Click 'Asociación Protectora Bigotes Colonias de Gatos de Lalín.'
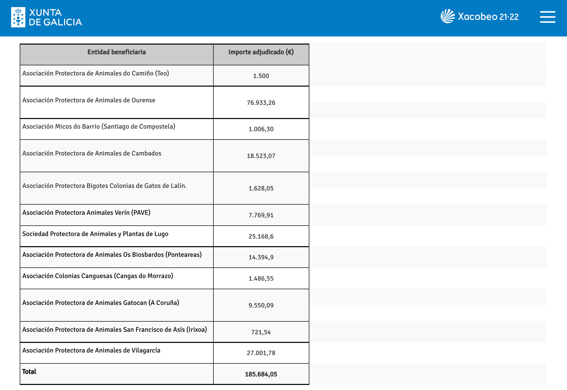 [105, 186]
